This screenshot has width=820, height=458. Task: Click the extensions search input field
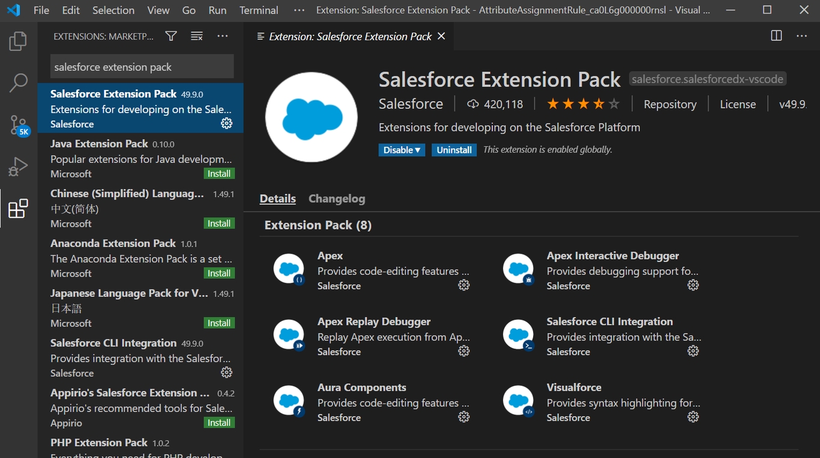pyautogui.click(x=142, y=67)
